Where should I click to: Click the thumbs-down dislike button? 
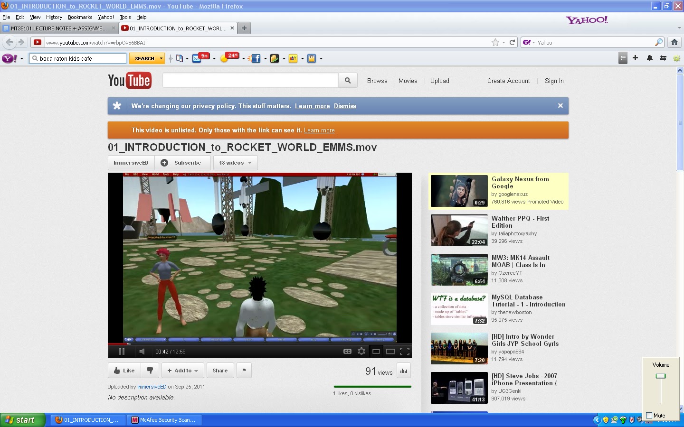[150, 371]
